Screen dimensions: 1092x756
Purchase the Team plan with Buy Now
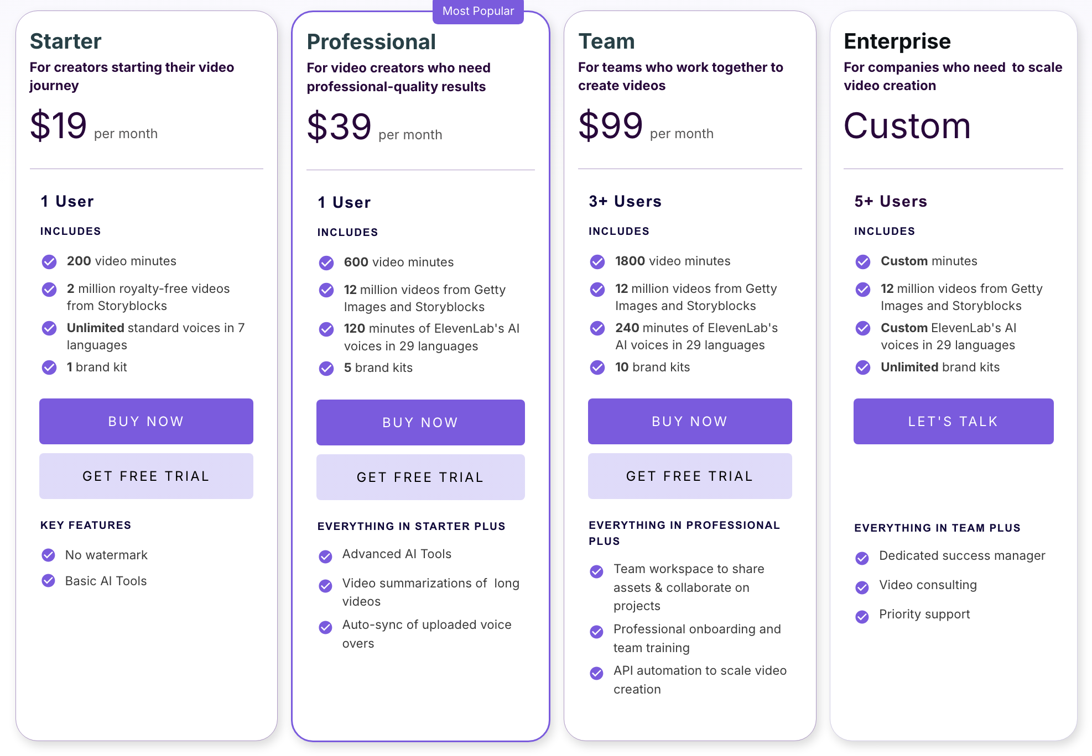689,421
